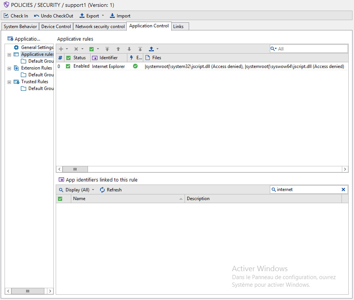Image resolution: width=354 pixels, height=300 pixels.
Task: Click the Files column header
Action: point(246,58)
